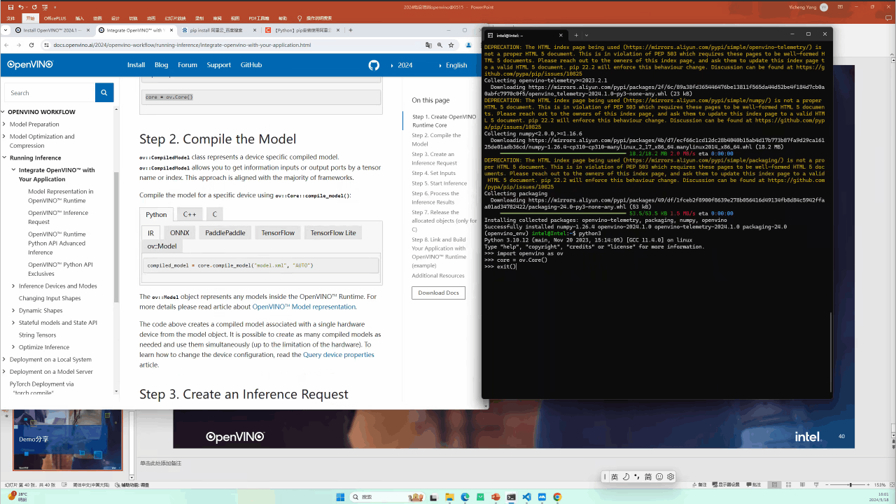Jump to Step 4. Set Inputs
Viewport: 896px width, 504px height.
click(x=434, y=173)
